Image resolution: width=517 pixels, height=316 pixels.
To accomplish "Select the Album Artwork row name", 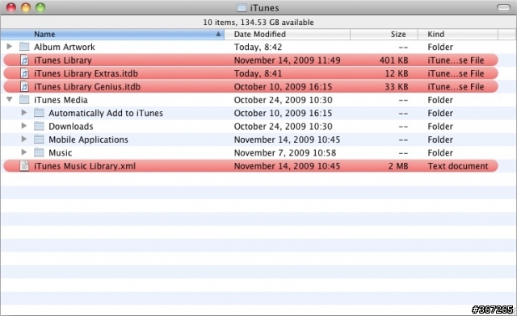I will [x=65, y=47].
